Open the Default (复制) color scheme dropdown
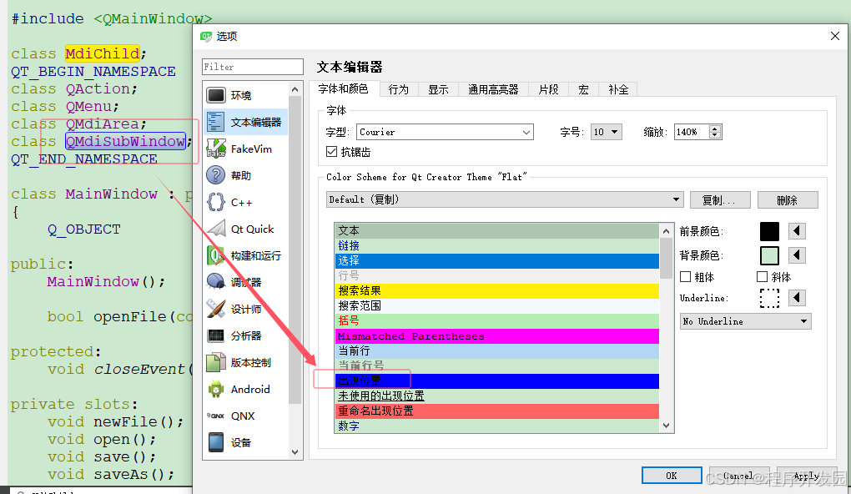Screen dimensions: 851x494 coord(504,199)
